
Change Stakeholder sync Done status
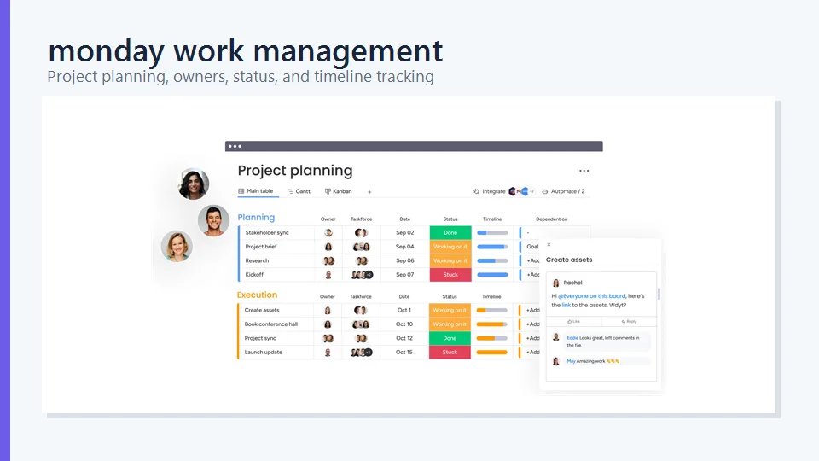point(450,232)
